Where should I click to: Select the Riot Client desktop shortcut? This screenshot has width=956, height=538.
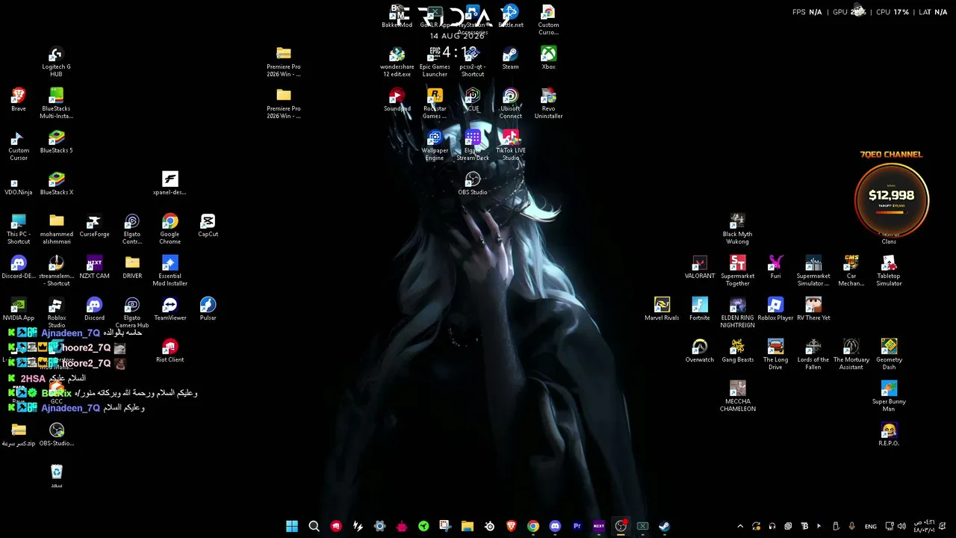coord(170,351)
